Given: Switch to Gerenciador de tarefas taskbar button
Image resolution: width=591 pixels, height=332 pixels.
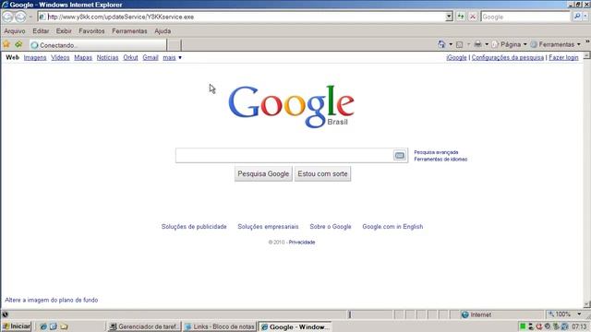Looking at the screenshot, I should point(144,326).
